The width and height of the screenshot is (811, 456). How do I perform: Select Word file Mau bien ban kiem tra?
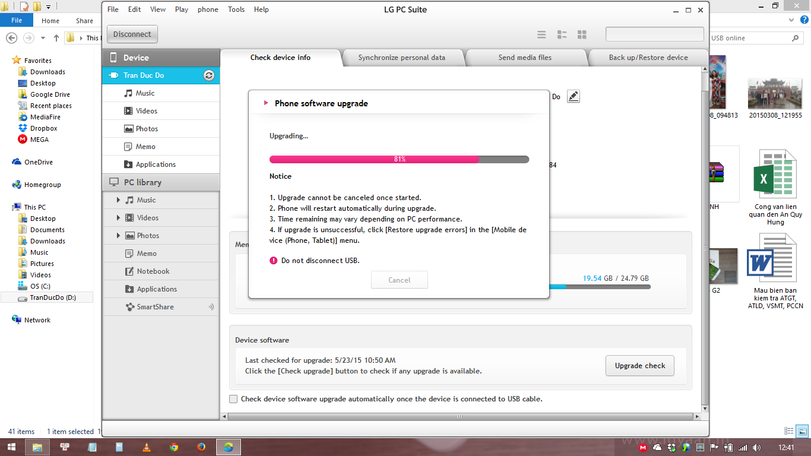point(775,271)
